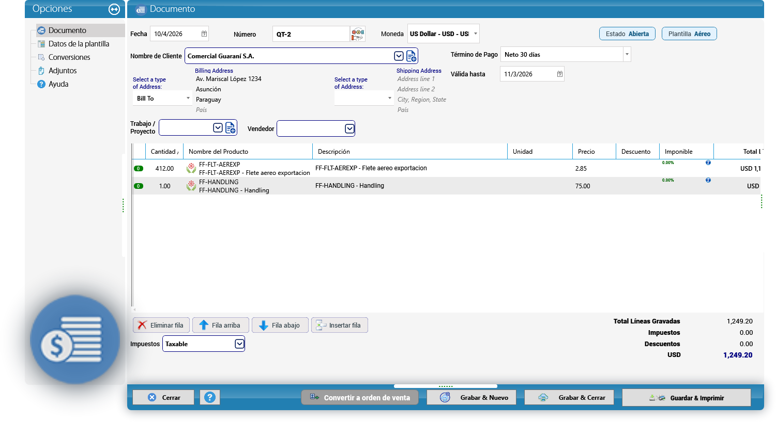Click add-project document icon beside Trabajo / Proyecto
Image resolution: width=776 pixels, height=422 pixels.
[x=231, y=128]
